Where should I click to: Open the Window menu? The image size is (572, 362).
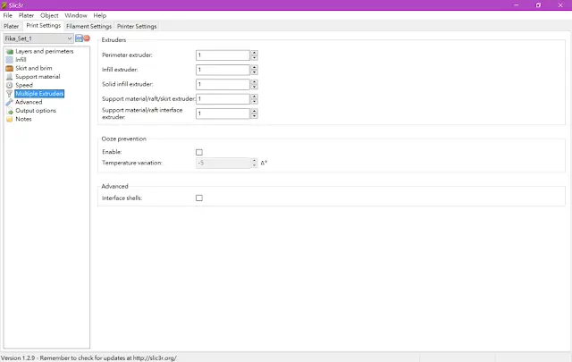(76, 15)
